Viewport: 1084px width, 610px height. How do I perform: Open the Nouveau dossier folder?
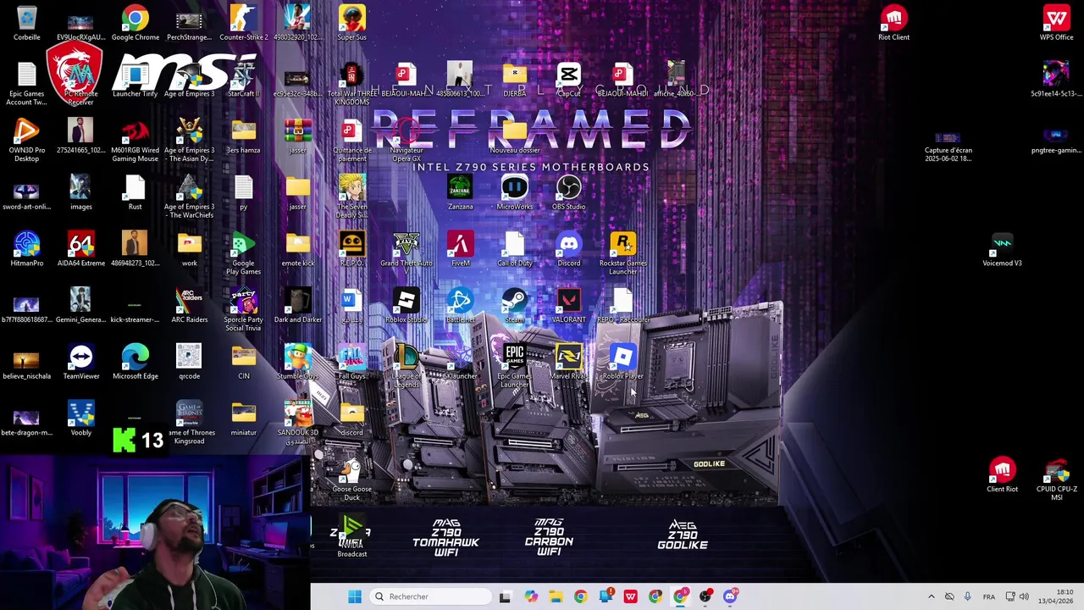pyautogui.click(x=514, y=136)
